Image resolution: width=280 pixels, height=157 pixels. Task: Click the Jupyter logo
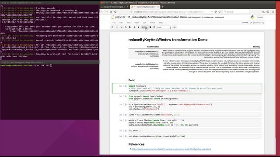(118, 17)
